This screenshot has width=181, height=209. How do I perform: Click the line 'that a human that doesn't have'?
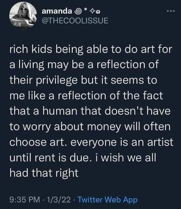(x=90, y=111)
